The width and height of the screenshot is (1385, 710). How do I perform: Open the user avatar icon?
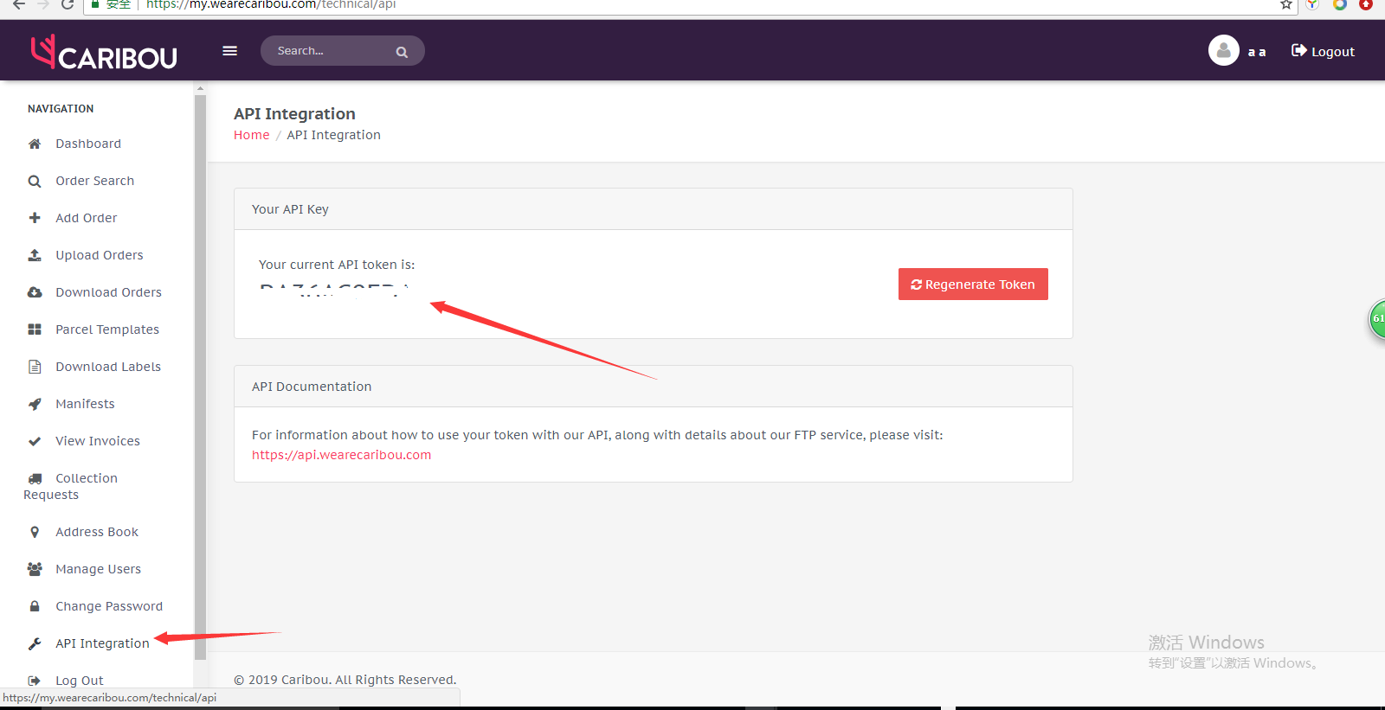(1224, 50)
